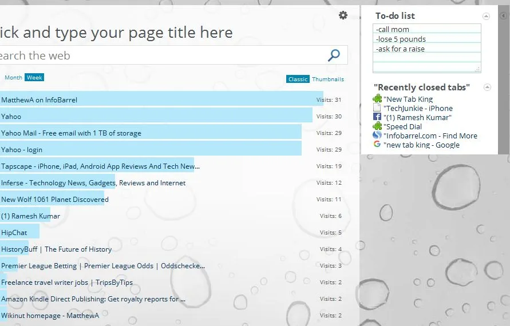The width and height of the screenshot is (510, 326).
Task: Reopen "New Tab King" closed tab
Action: coord(408,99)
